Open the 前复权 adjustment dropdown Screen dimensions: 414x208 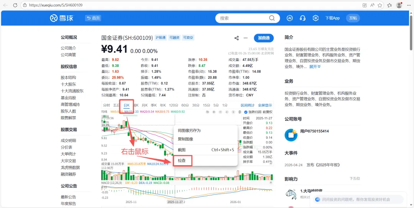(x=267, y=112)
